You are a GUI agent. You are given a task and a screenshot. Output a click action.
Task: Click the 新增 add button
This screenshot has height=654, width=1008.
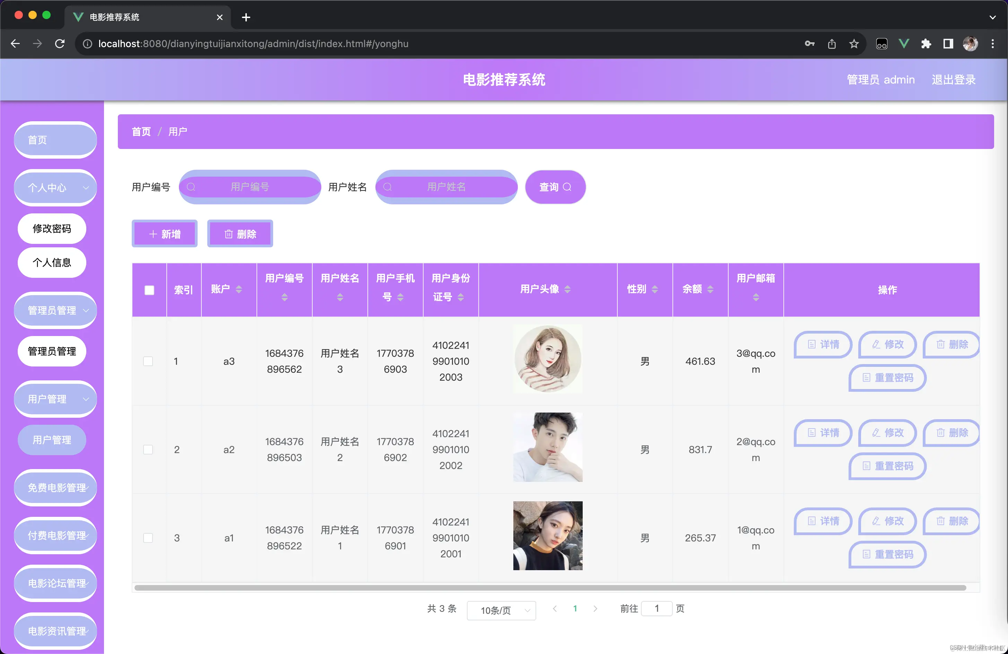[x=164, y=234]
